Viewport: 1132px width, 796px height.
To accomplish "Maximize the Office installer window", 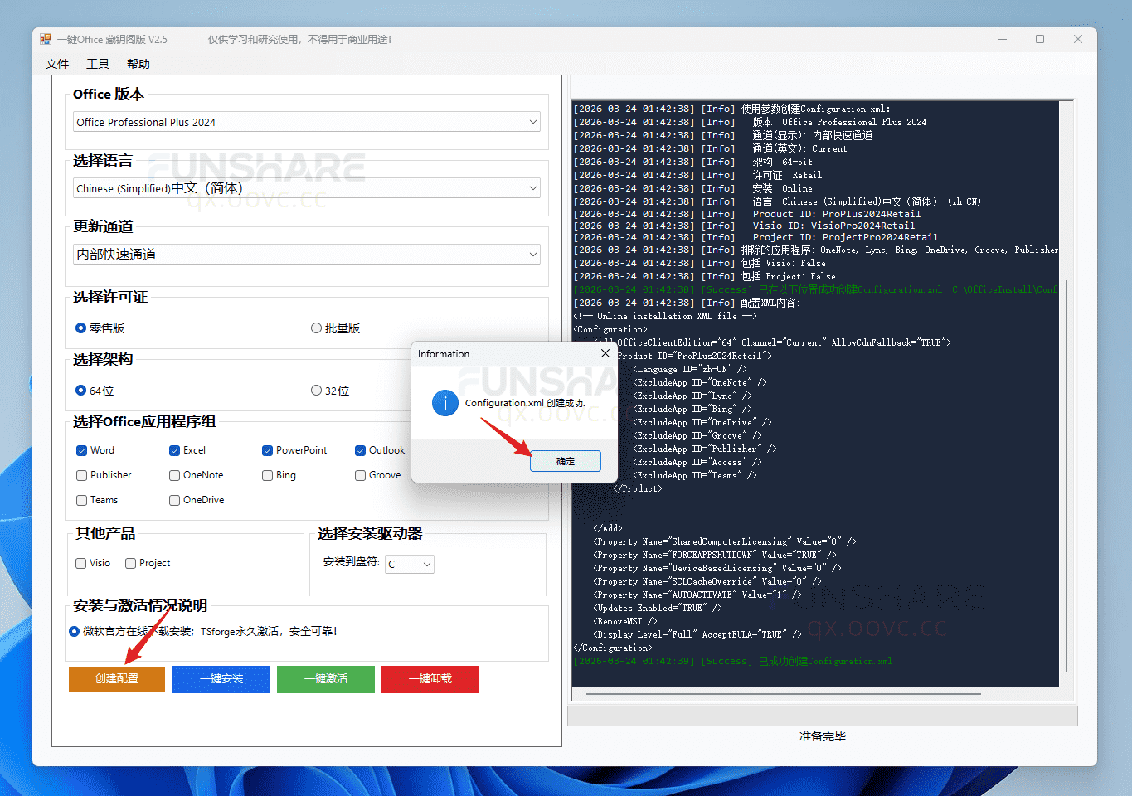I will (1040, 39).
